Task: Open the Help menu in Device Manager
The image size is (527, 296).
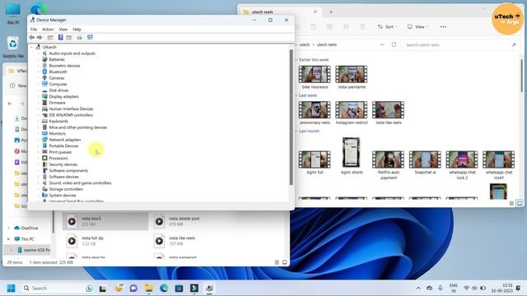Action: [x=77, y=30]
